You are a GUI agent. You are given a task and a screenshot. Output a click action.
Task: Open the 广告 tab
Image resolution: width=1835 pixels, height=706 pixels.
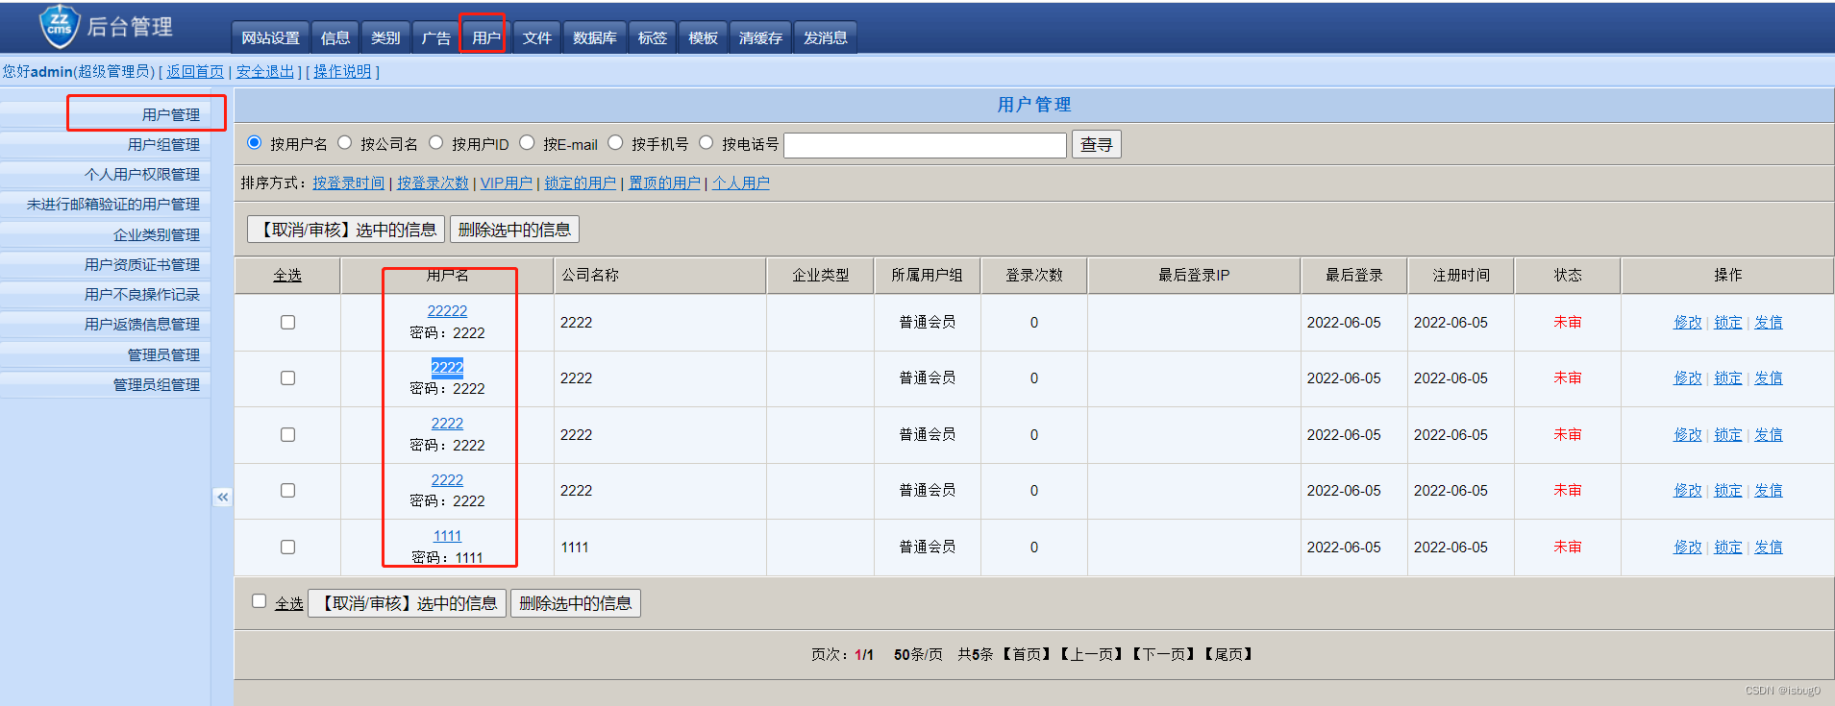pos(436,37)
